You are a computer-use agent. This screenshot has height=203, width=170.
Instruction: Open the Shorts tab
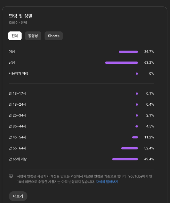54,36
